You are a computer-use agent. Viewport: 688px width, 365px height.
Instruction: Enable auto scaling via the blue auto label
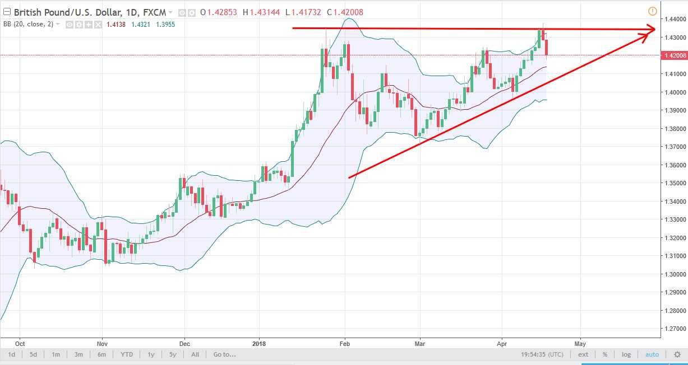pos(652,354)
